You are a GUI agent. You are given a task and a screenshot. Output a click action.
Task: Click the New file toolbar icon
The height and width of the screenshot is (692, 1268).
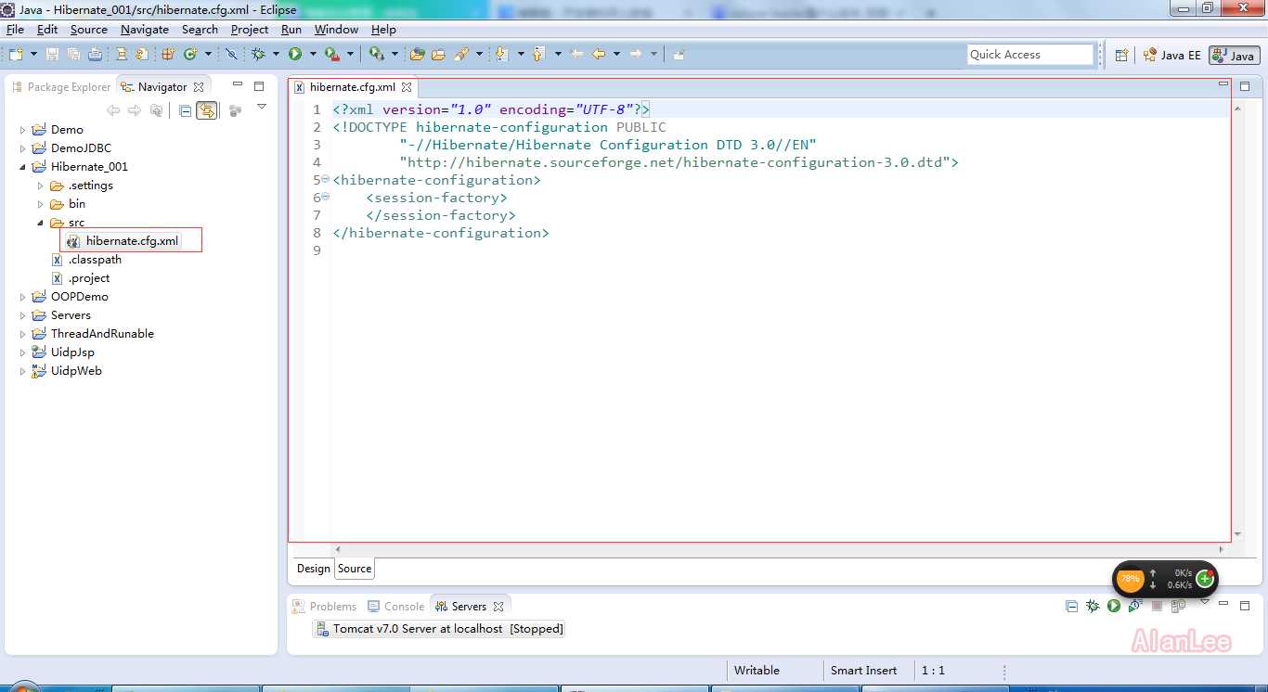(16, 54)
